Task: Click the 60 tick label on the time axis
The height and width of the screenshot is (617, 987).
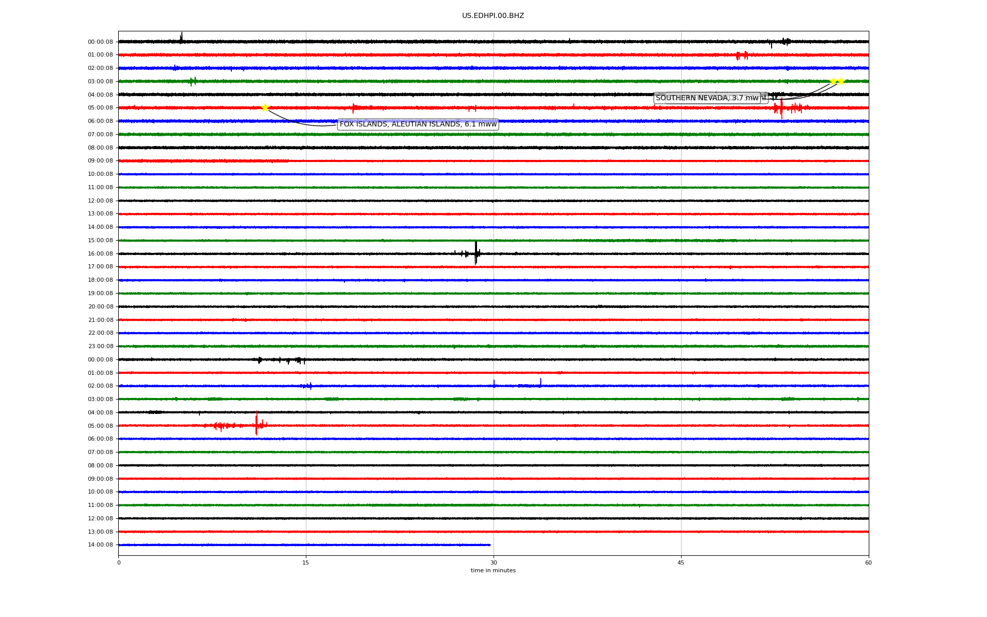Action: [868, 562]
